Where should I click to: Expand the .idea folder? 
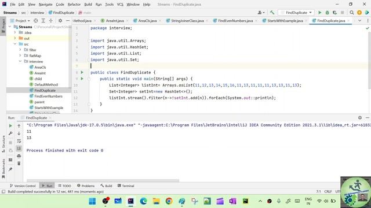(15, 32)
